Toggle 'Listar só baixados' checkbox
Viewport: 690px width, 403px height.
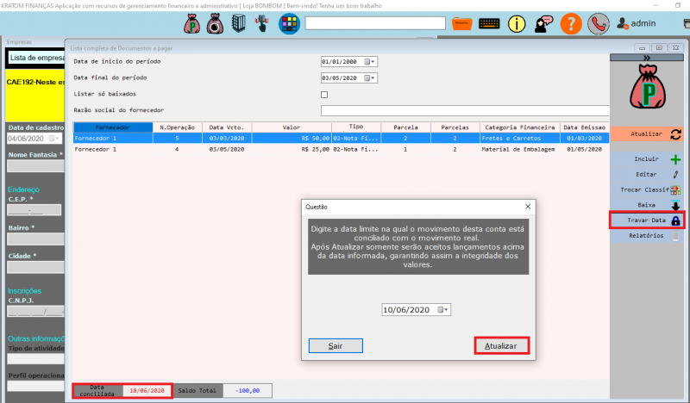pos(324,94)
